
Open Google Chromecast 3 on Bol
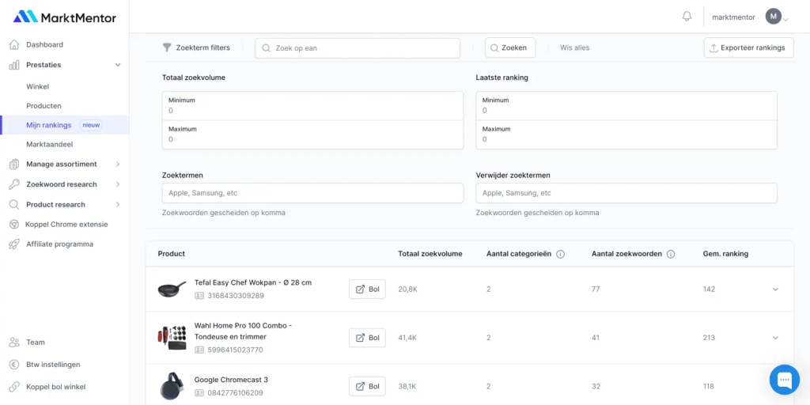(x=367, y=386)
